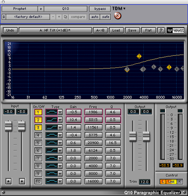The image size is (188, 196).
Task: Select band 10 marker on the EQ graph
Action: coord(177,69)
